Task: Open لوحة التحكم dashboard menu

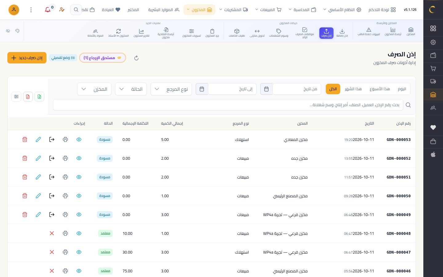Action: click(x=382, y=10)
